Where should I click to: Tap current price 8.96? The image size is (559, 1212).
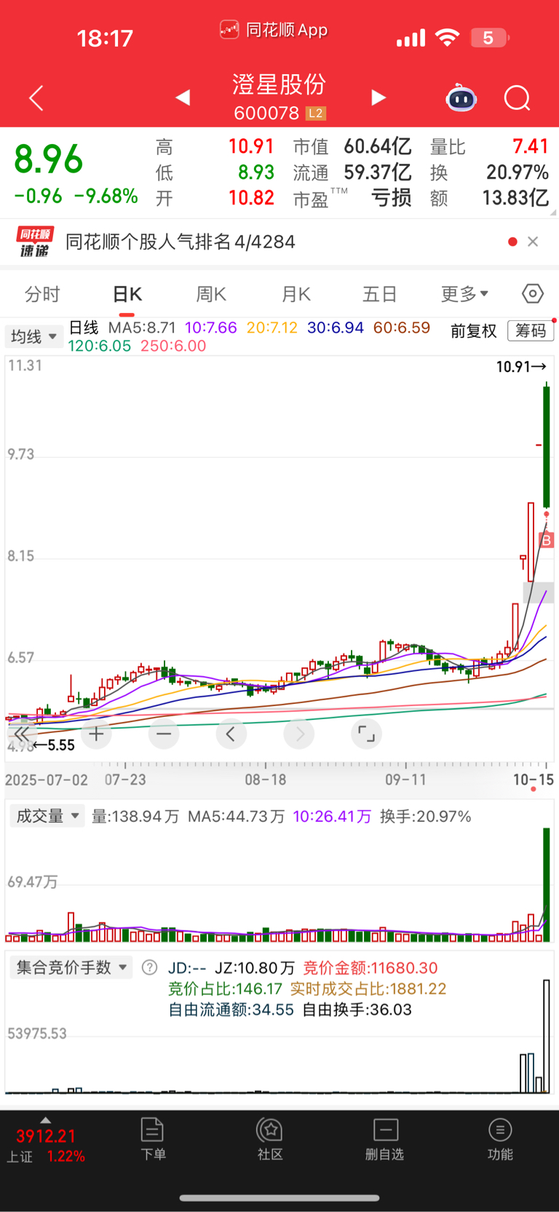pyautogui.click(x=49, y=159)
